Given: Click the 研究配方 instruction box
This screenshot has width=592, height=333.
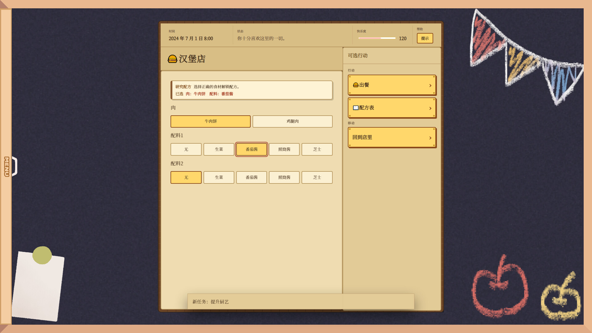Looking at the screenshot, I should point(252,90).
